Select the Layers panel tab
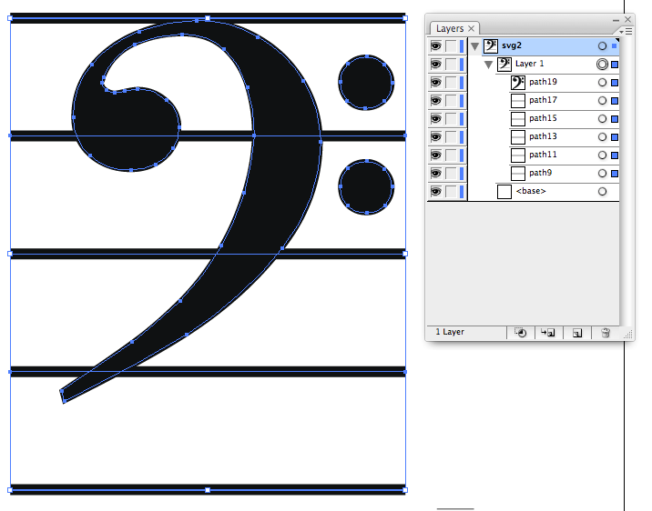 [x=450, y=29]
